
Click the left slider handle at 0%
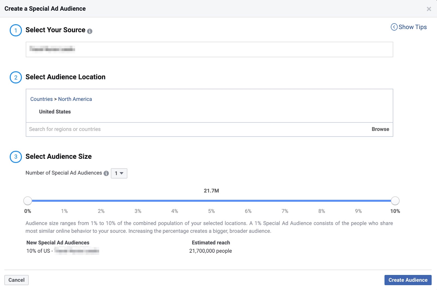coord(28,201)
